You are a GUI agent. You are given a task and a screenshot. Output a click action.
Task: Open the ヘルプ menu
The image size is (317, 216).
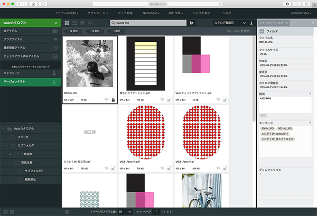[227, 13]
